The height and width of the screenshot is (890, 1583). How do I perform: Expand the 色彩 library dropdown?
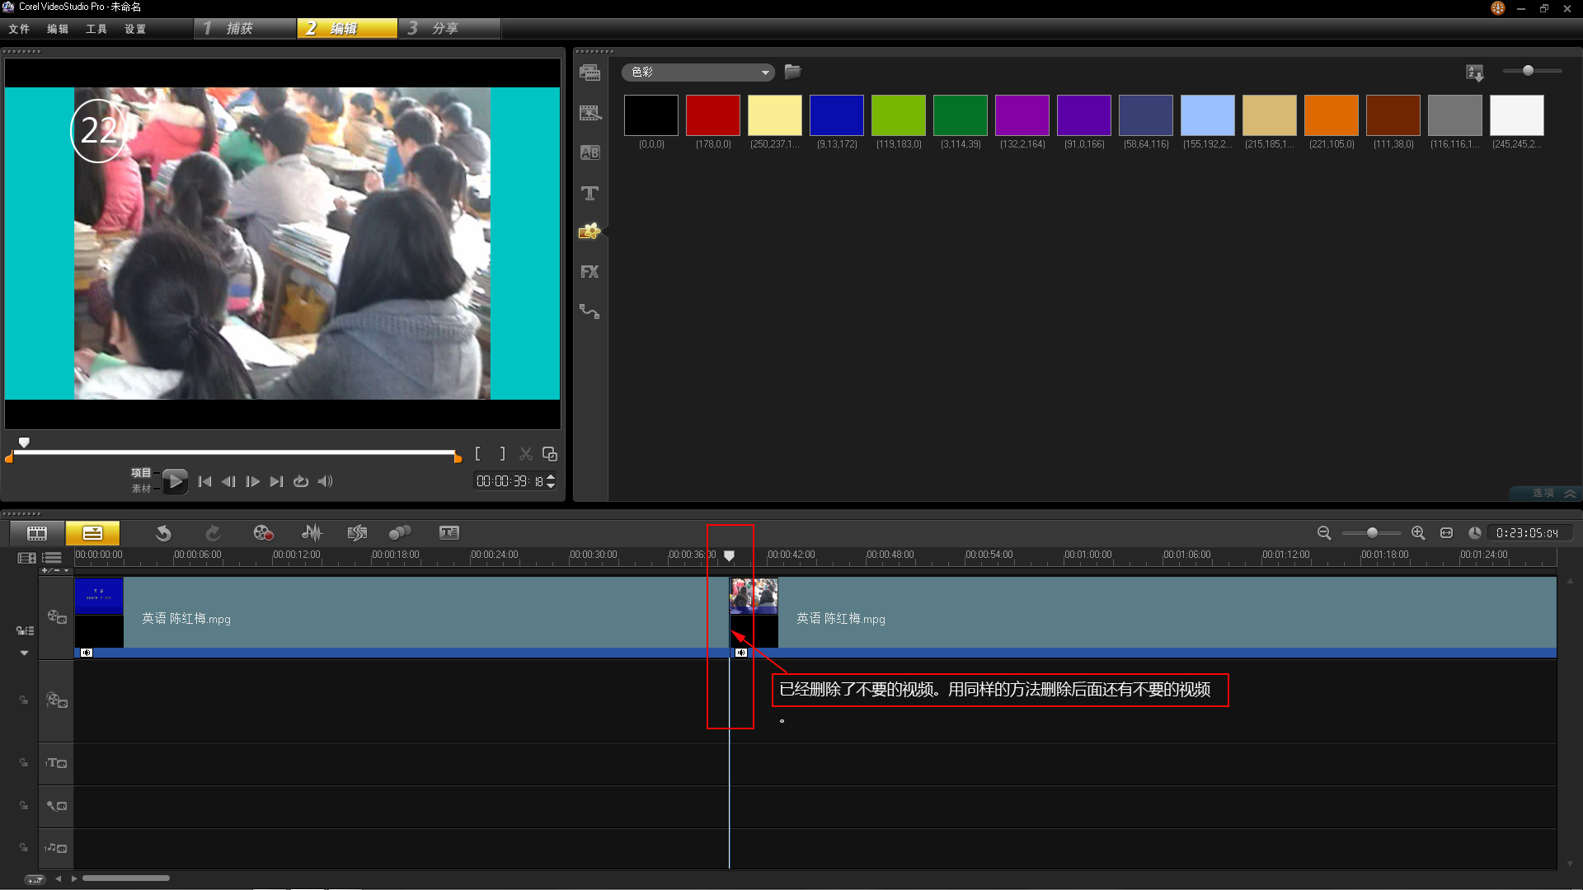coord(765,73)
